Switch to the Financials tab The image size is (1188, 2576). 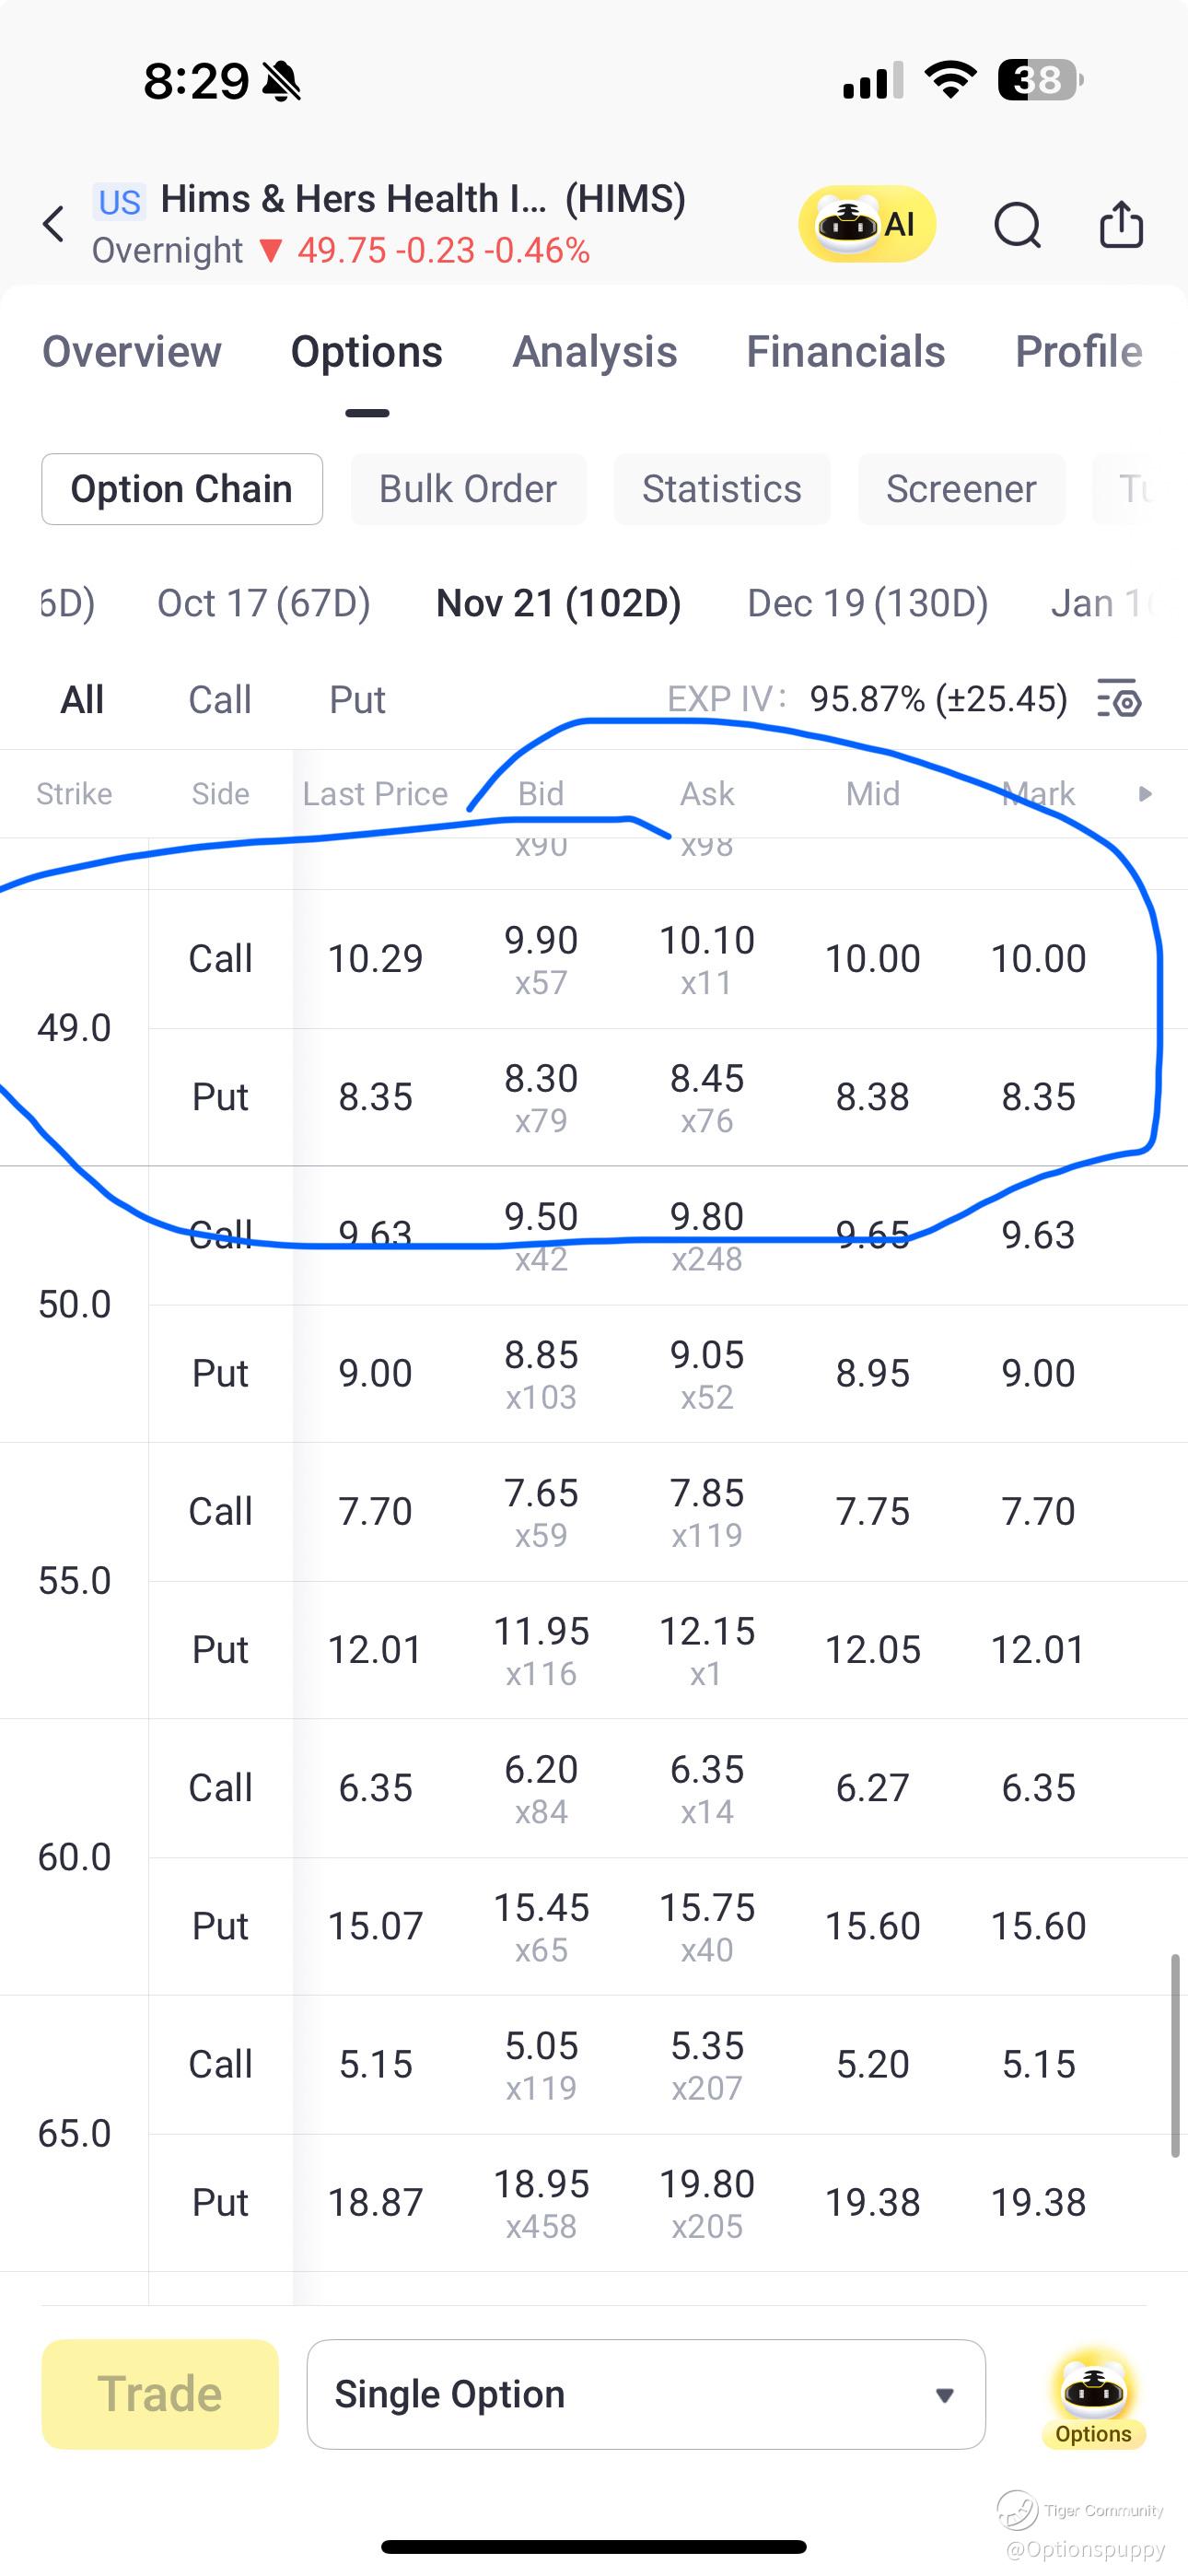pos(845,352)
